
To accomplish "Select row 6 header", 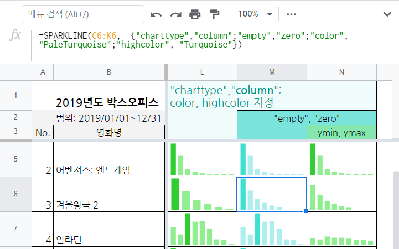I will click(x=15, y=194).
